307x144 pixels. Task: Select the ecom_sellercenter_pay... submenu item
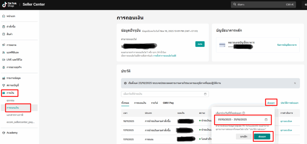pos(20,122)
